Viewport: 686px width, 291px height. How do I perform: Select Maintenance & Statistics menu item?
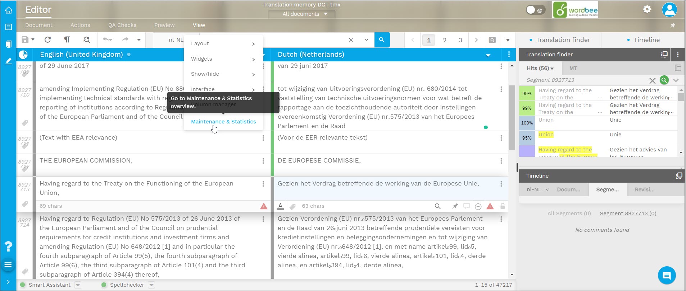[x=223, y=122]
